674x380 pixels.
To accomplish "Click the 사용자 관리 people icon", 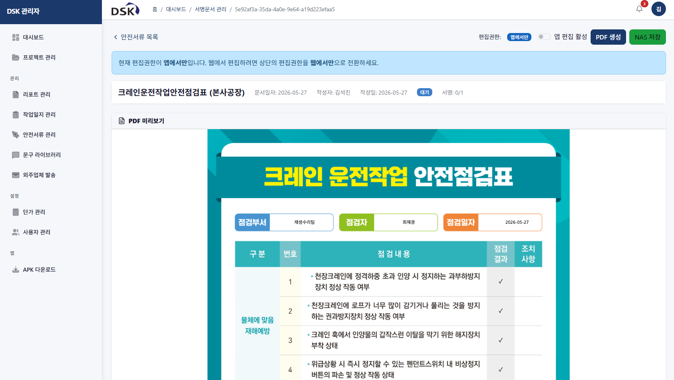I will (16, 232).
